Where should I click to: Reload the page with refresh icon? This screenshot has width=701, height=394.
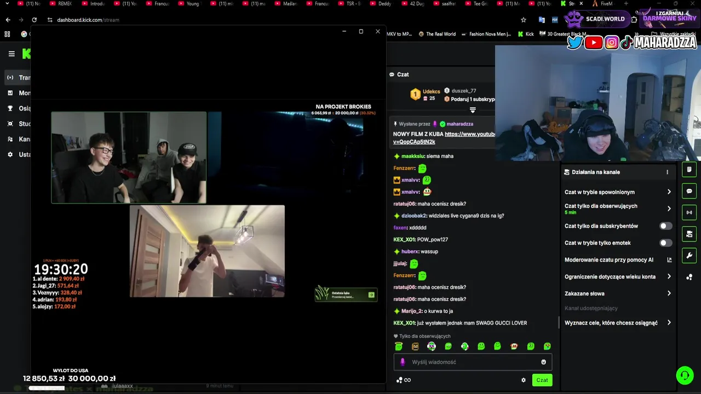pos(34,20)
